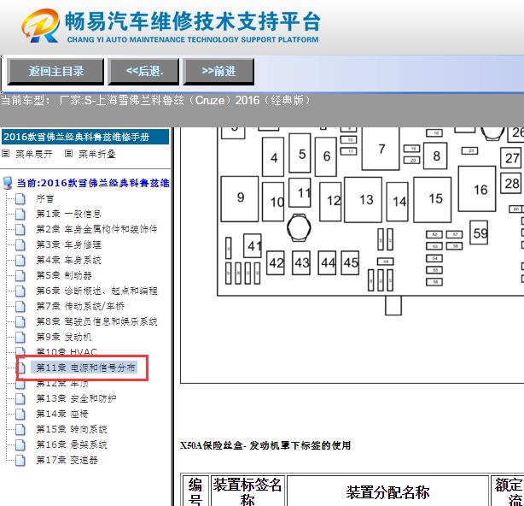Image resolution: width=524 pixels, height=506 pixels.
Task: Open 第13章 安全和防护
Action: point(76,398)
